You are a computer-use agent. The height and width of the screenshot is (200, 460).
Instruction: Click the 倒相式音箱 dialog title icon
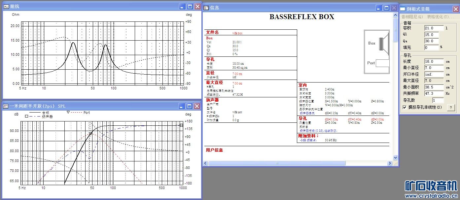403,9
